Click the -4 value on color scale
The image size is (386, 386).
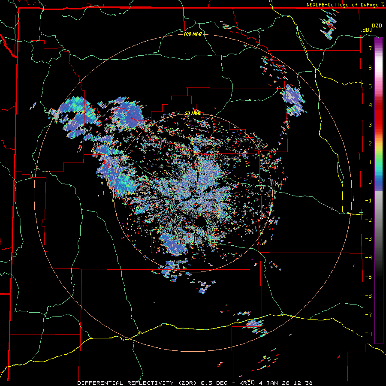coord(368,258)
